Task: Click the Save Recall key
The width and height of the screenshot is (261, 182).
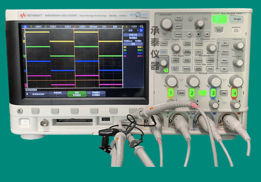Action: coord(198,69)
